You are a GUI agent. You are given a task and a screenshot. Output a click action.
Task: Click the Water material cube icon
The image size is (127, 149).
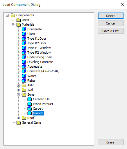(x=24, y=76)
